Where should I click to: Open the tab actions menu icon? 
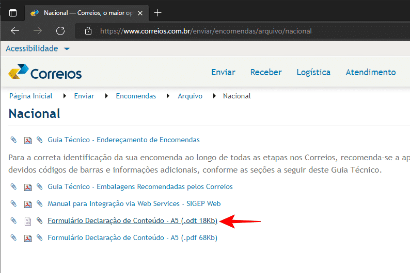click(13, 13)
